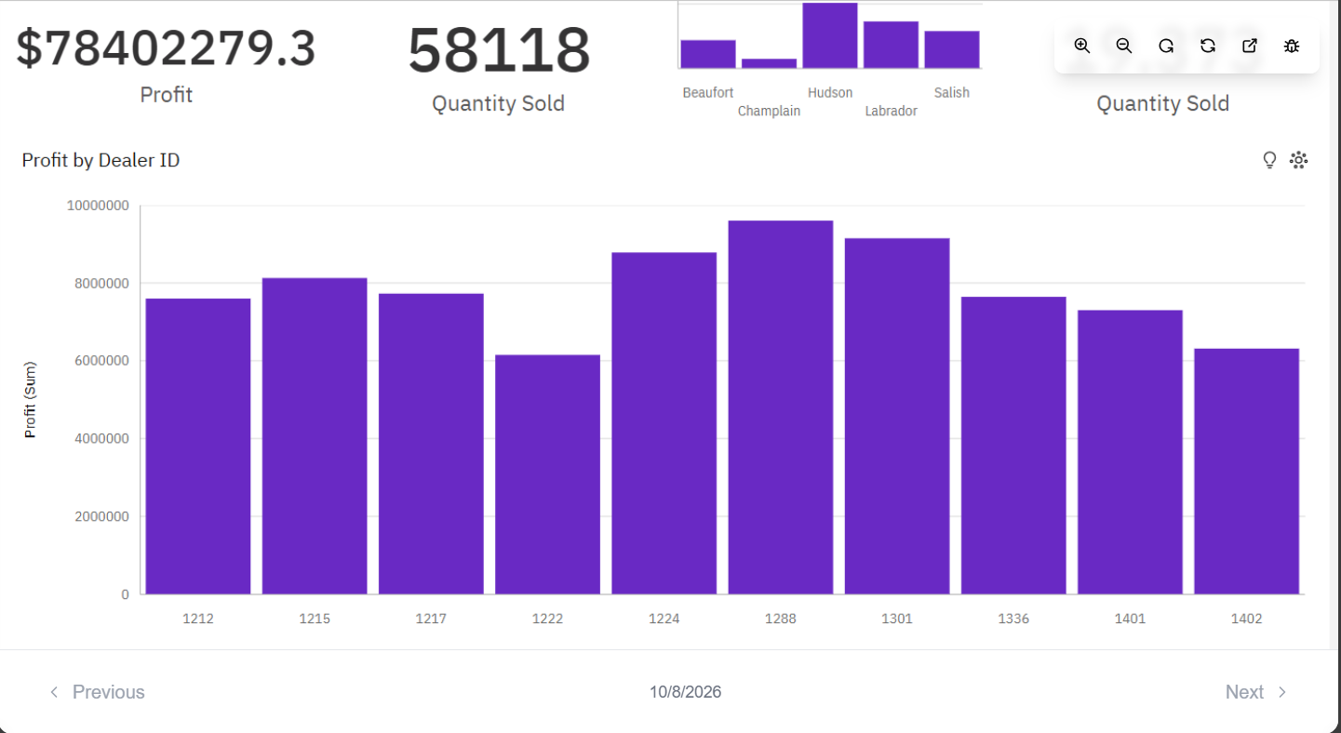Select the bar for dealer 1212
This screenshot has height=733, width=1341.
[x=198, y=446]
